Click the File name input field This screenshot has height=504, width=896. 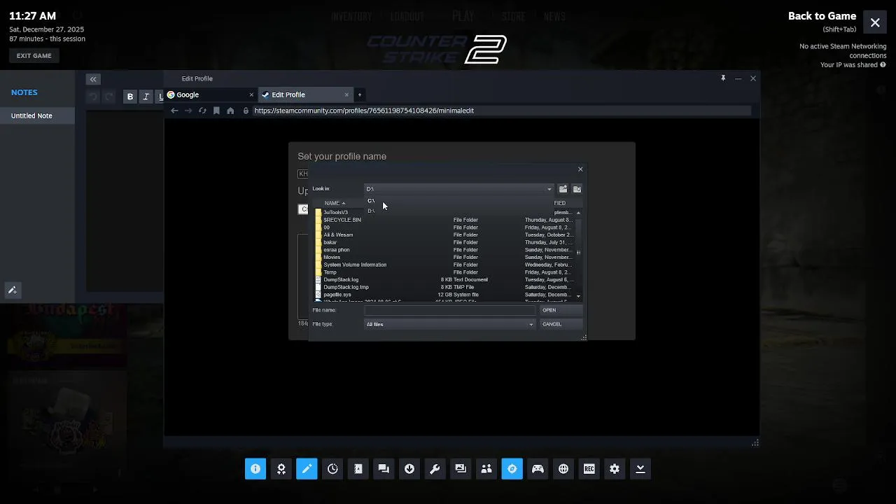450,310
